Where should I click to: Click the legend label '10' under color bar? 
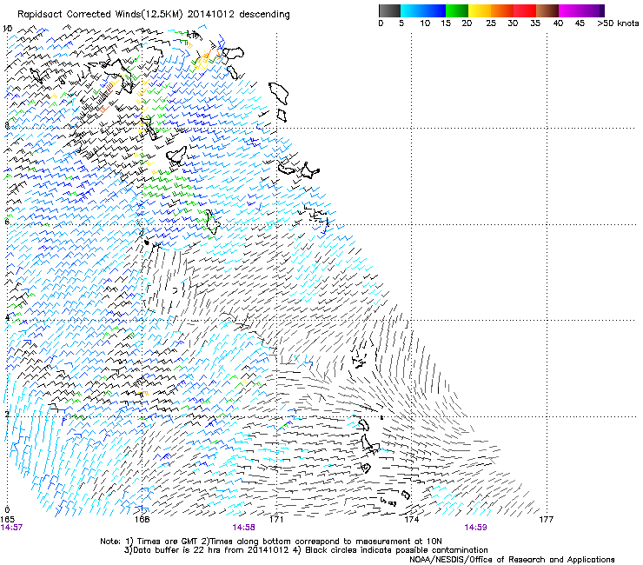click(x=425, y=23)
